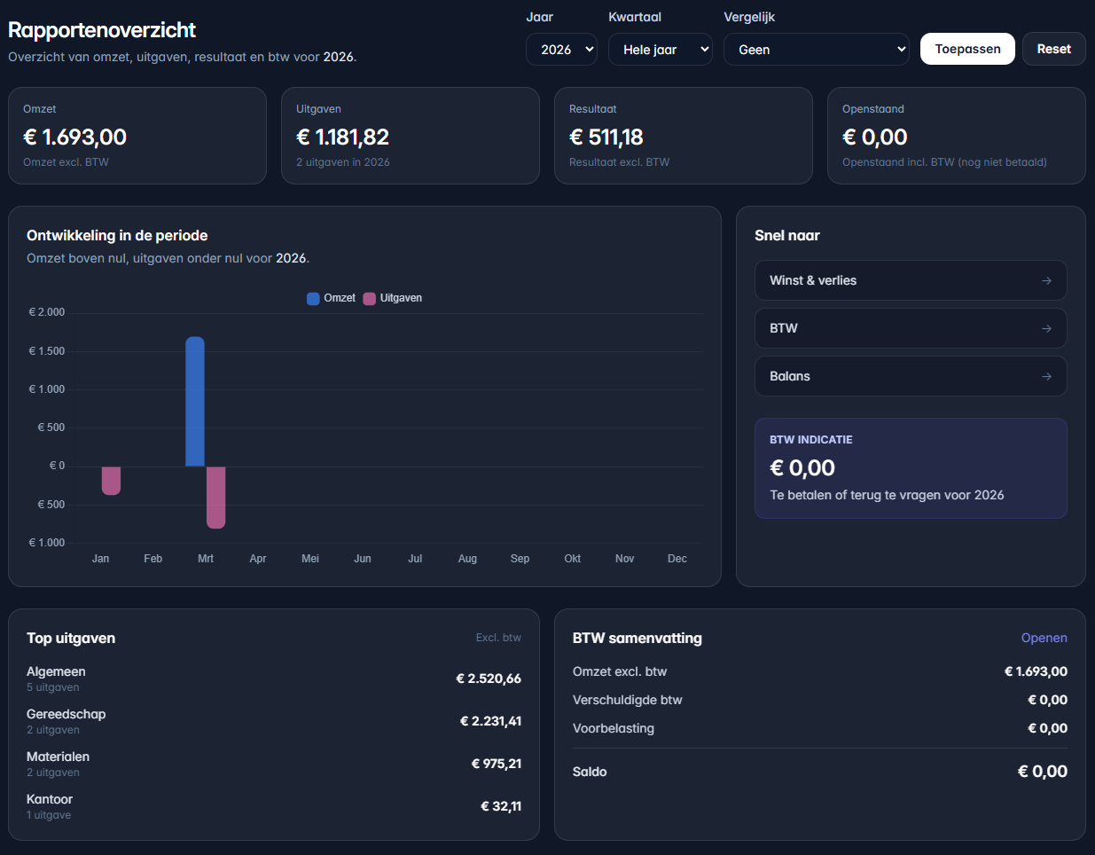Click the arrow icon next to Winst & verlies
This screenshot has width=1095, height=855.
pos(1046,280)
